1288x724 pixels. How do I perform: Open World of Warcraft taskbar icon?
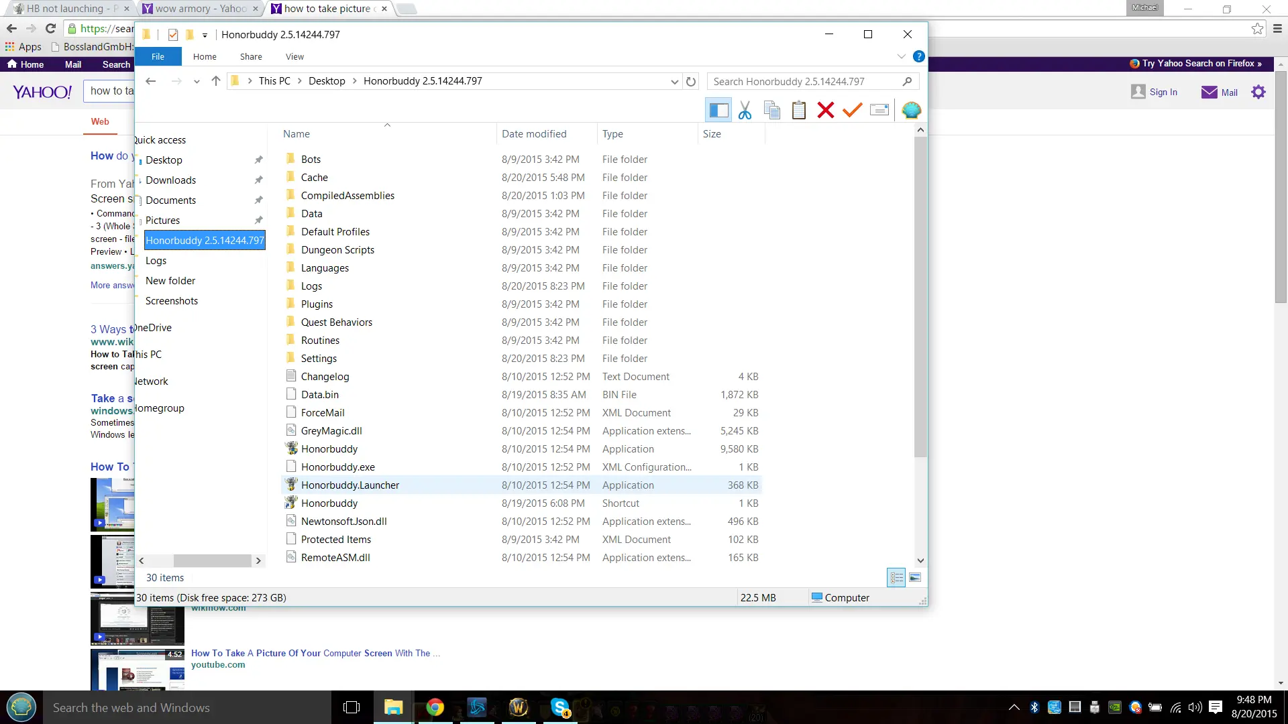coord(519,707)
